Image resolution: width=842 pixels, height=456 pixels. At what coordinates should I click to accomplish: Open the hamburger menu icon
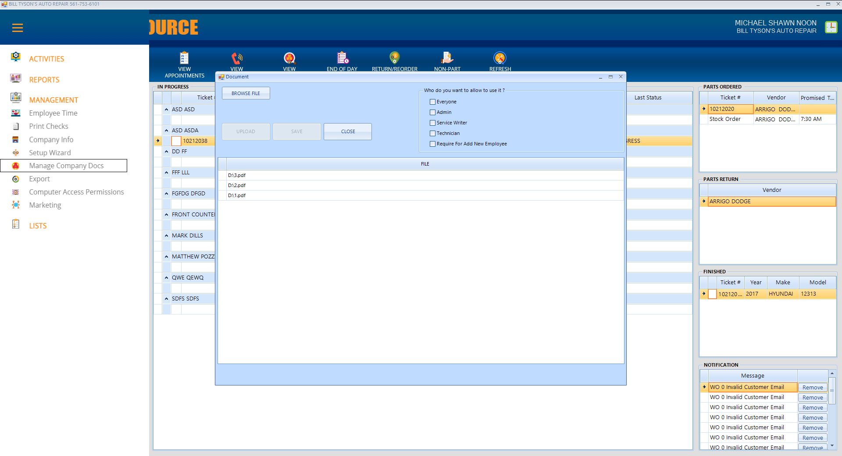(x=18, y=28)
